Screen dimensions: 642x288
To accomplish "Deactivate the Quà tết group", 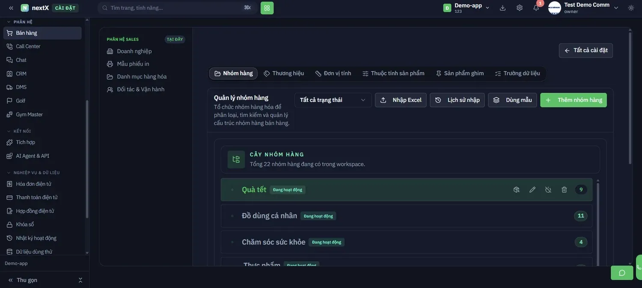I will 548,190.
